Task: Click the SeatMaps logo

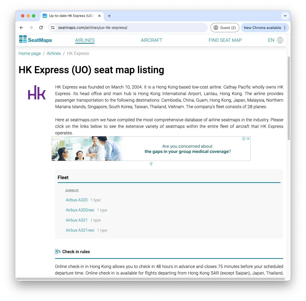Action: click(x=36, y=40)
